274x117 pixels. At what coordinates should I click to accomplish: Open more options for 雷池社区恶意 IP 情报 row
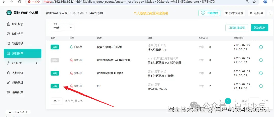pyautogui.click(x=261, y=73)
